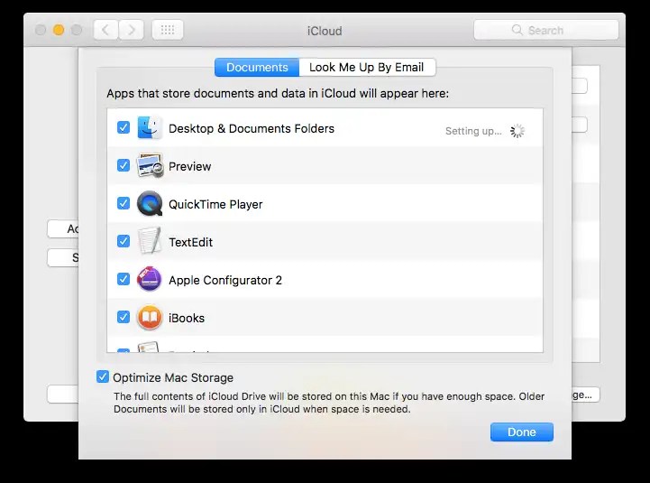Click the QuickTime Player label
650x483 pixels.
[x=215, y=204]
